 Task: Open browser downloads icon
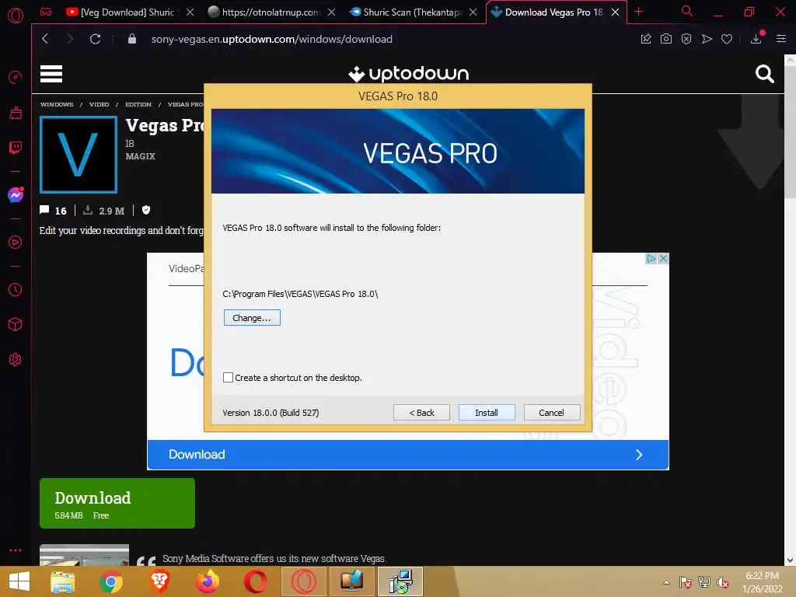click(x=756, y=39)
